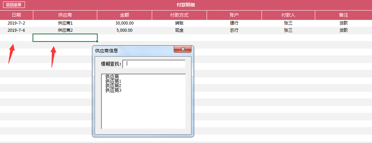The image size is (372, 143).
Task: Click the 供应商 column header
Action: pos(65,15)
